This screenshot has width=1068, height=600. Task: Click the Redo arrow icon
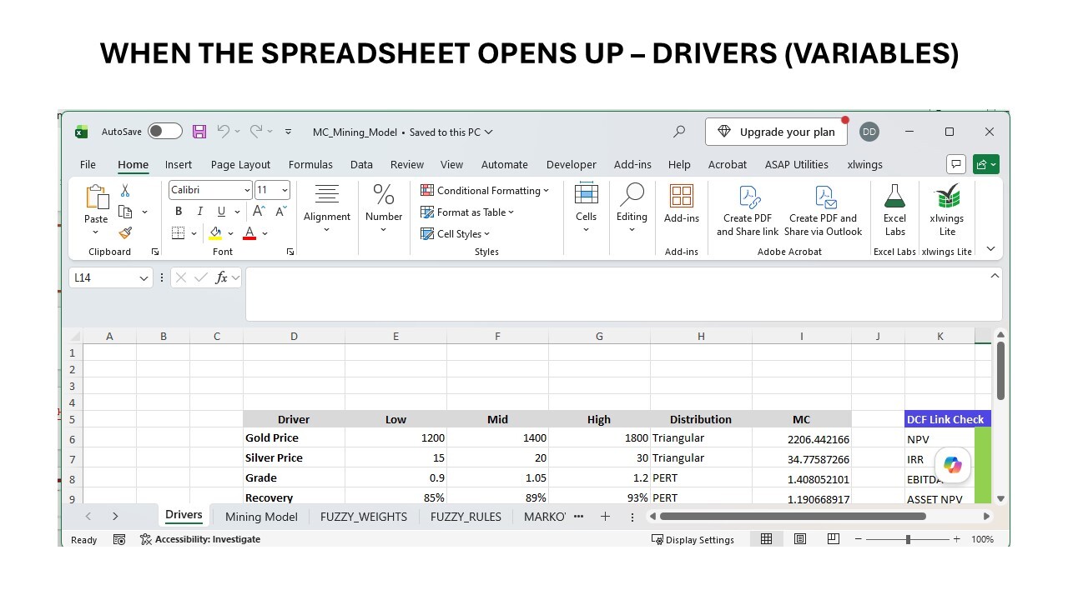(256, 131)
